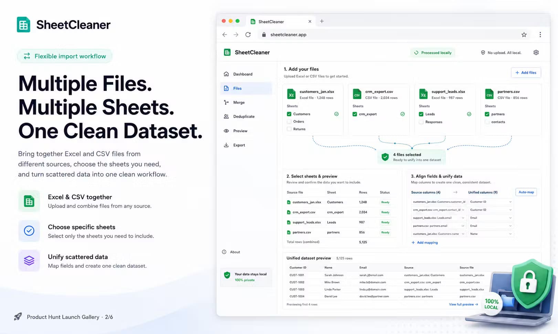This screenshot has width=558, height=334.
Task: Open the Customer ID dropdown in the first mapping row
Action: (491, 202)
